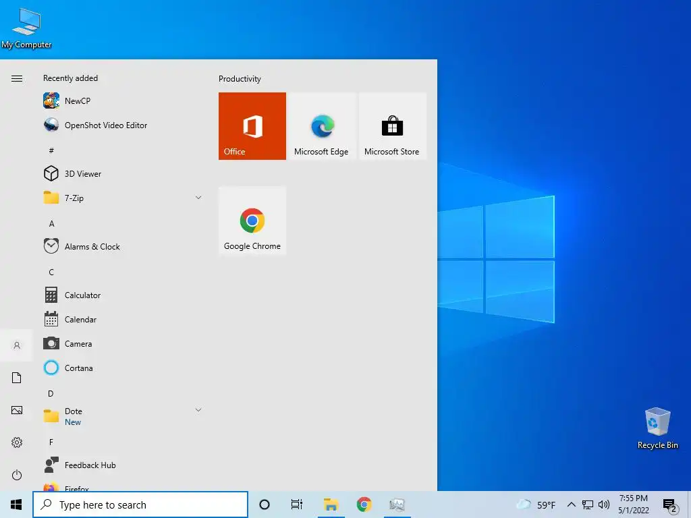
Task: Click the Power button in Start sidebar
Action: click(17, 475)
